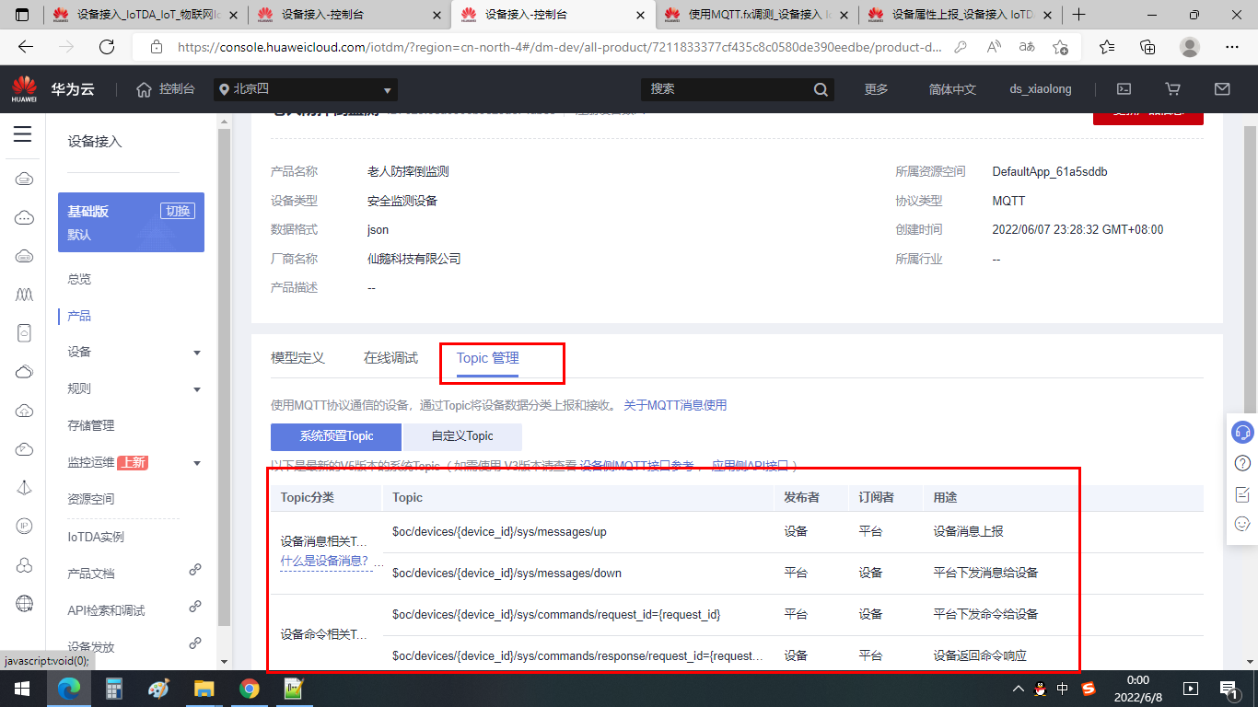1258x707 pixels.
Task: Open Calculator from the taskbar
Action: click(114, 689)
